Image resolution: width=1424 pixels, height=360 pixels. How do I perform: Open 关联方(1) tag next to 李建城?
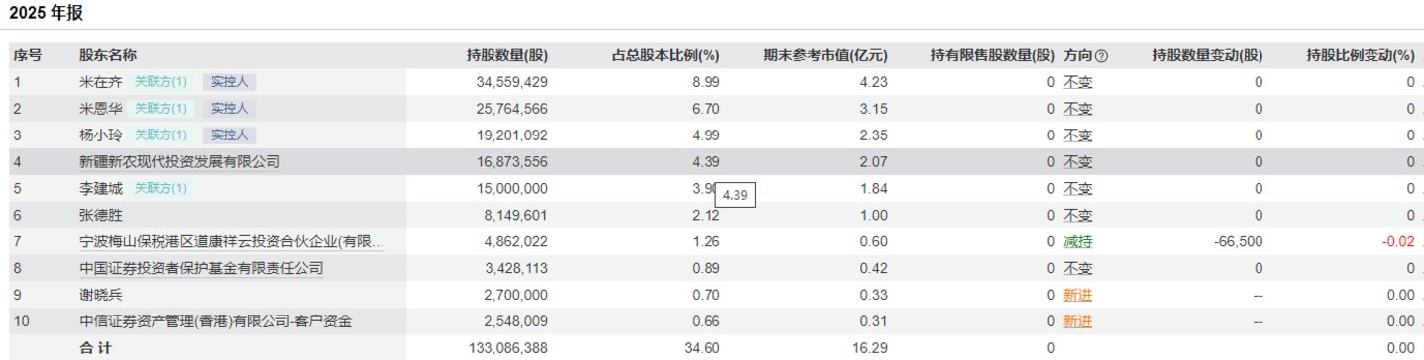161,189
